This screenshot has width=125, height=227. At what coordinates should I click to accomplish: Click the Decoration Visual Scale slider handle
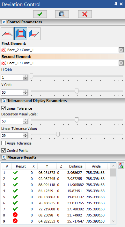click(x=77, y=120)
